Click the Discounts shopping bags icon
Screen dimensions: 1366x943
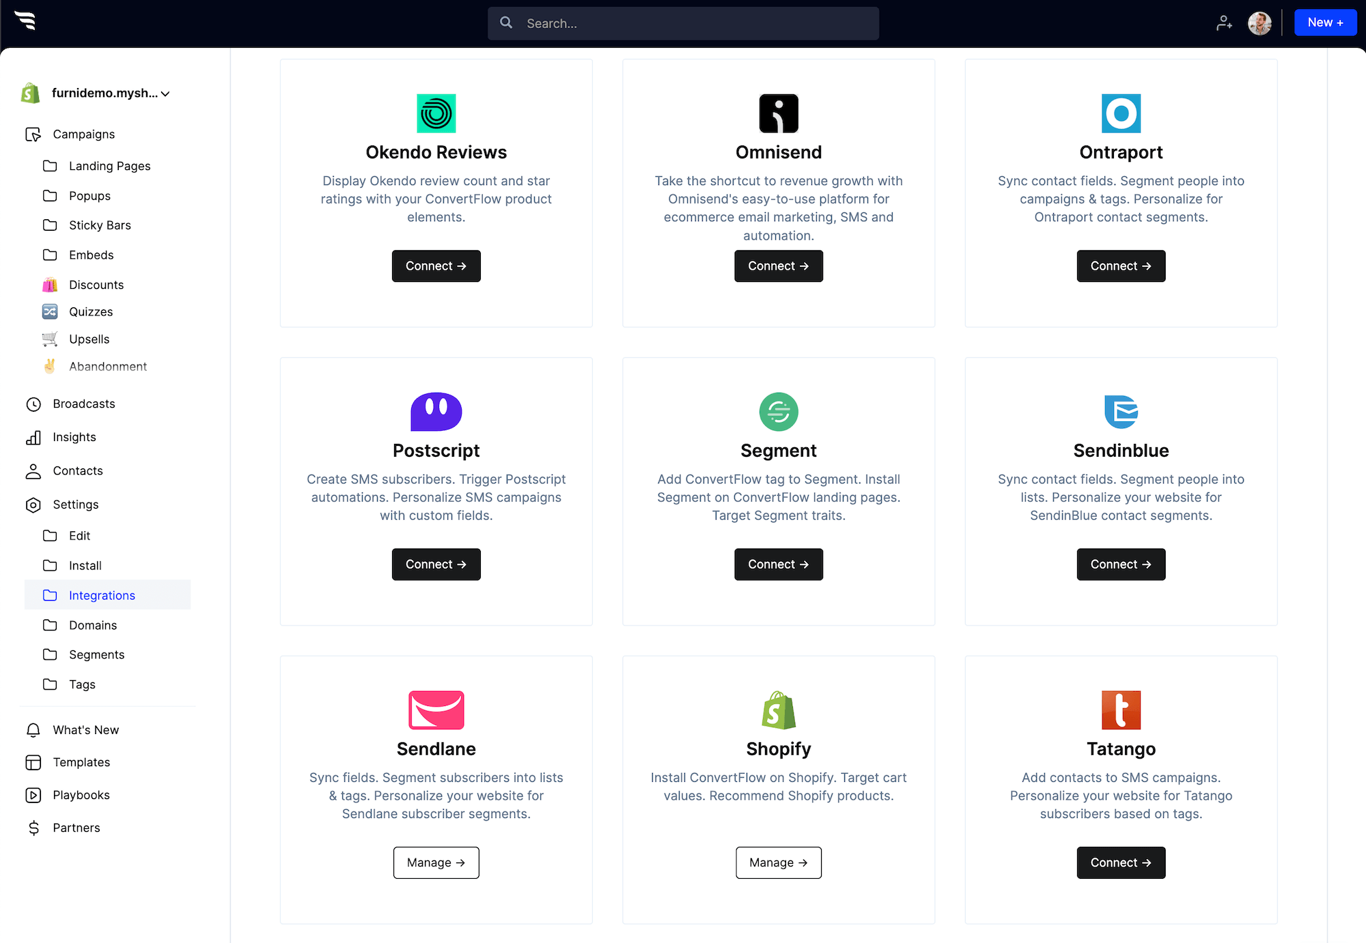(x=50, y=285)
